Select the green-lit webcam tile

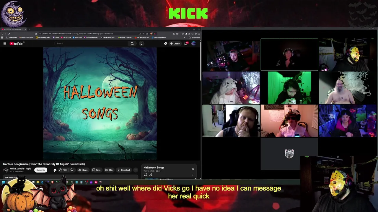(x=289, y=88)
